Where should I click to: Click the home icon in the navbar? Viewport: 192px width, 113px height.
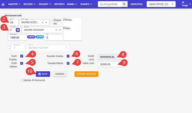(3, 4)
